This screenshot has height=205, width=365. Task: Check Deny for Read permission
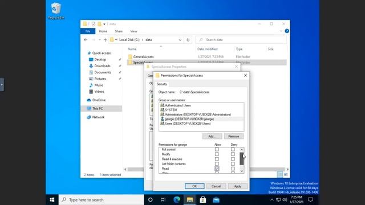coord(233,169)
